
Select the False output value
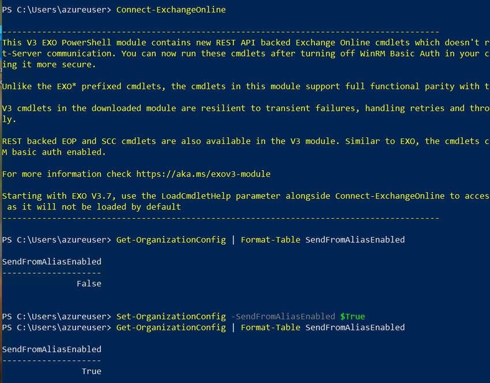pos(89,284)
